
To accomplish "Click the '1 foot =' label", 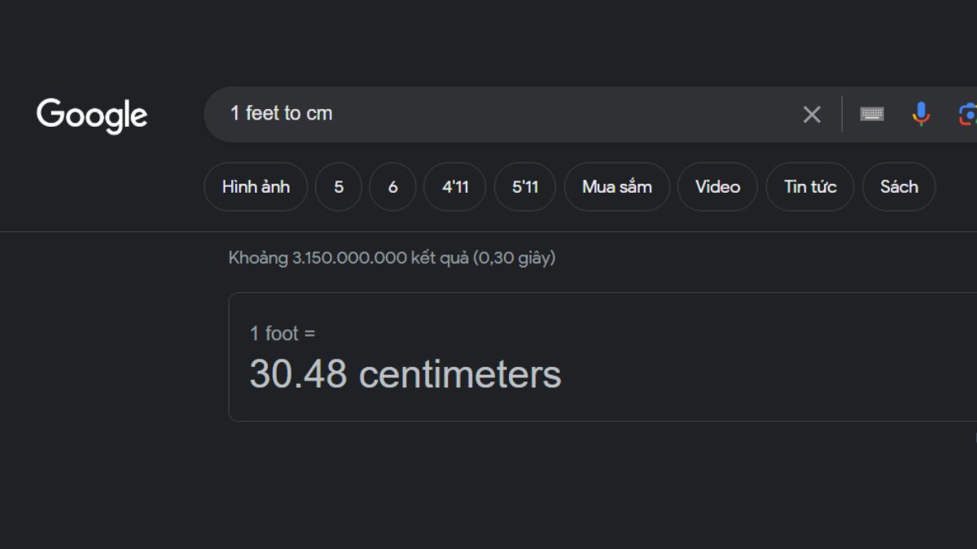I will 282,333.
